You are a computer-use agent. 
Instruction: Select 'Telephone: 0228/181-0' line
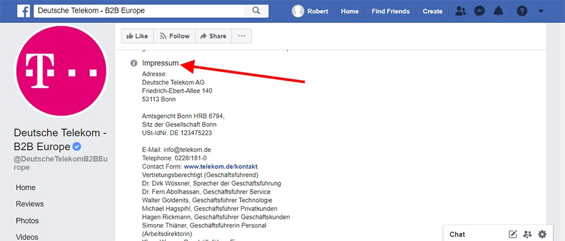[175, 158]
